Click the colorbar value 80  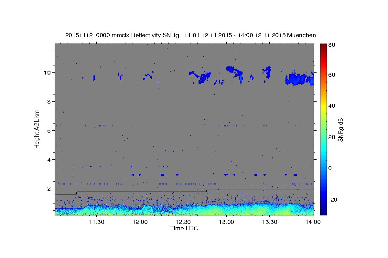pos(332,45)
